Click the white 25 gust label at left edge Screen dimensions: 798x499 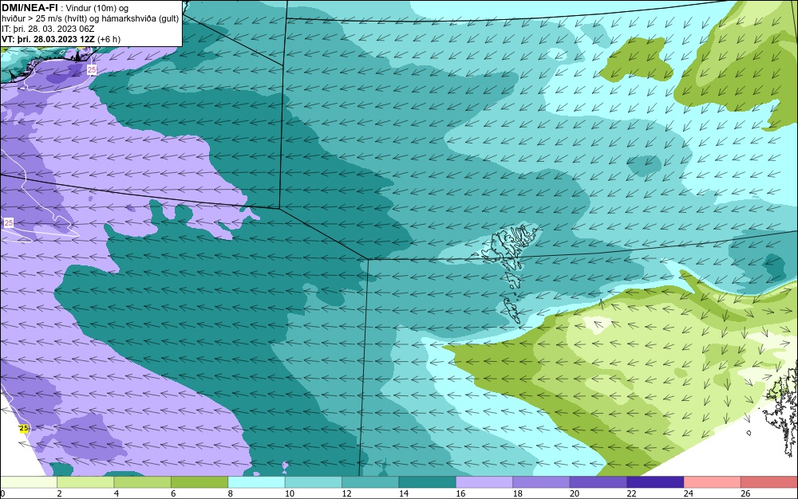[x=9, y=222]
